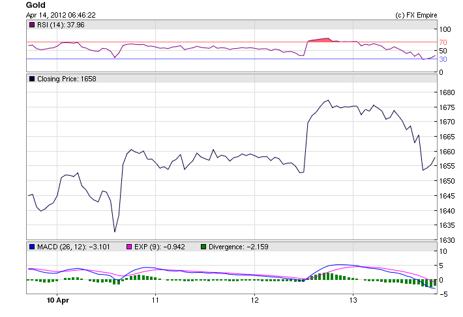Click the blue MACD legend swatch
This screenshot has width=463, height=317.
click(31, 247)
